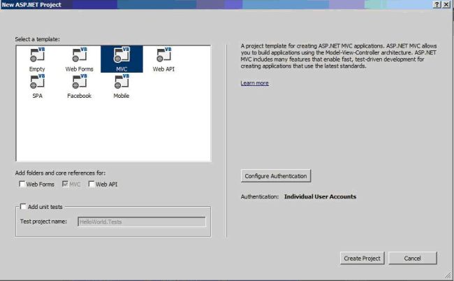454x281 pixels.
Task: Click the 'Authentication:' label
Action: [259, 196]
